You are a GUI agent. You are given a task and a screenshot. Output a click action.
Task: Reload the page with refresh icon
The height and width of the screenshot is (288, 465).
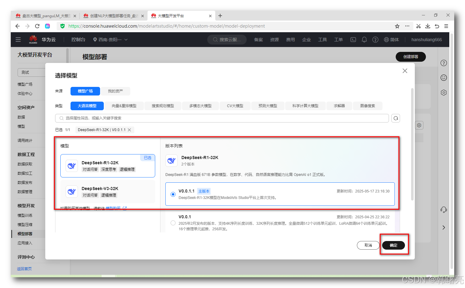(x=37, y=26)
